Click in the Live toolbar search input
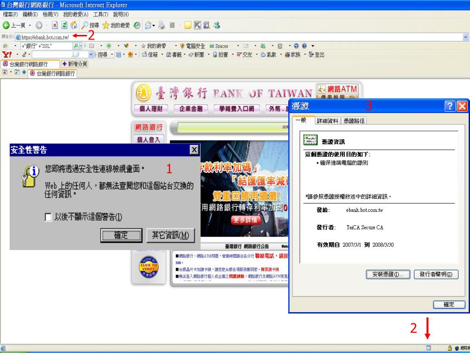470x353 pixels. [x=46, y=46]
